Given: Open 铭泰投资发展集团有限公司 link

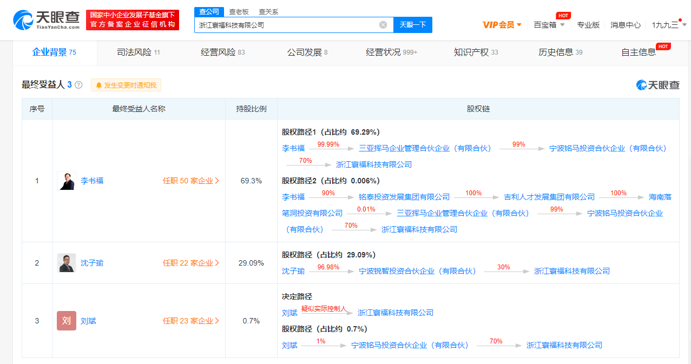Looking at the screenshot, I should 404,197.
